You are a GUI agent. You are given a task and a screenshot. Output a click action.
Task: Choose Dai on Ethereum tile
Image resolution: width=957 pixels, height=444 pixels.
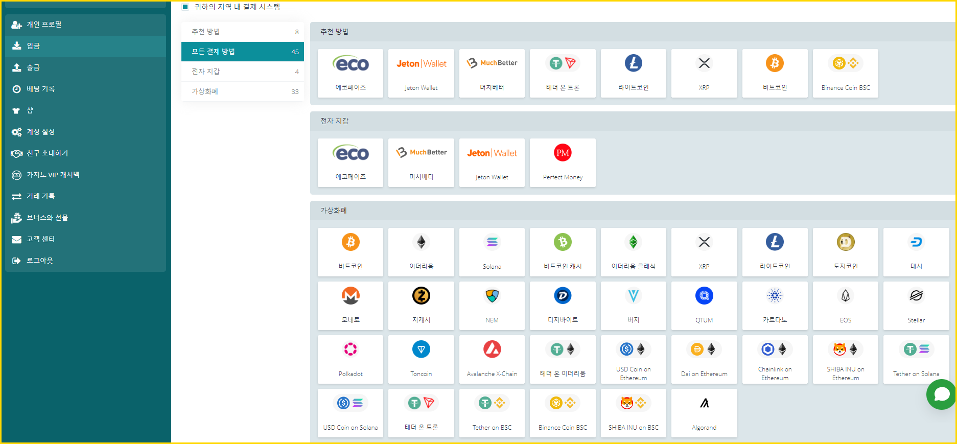[704, 359]
